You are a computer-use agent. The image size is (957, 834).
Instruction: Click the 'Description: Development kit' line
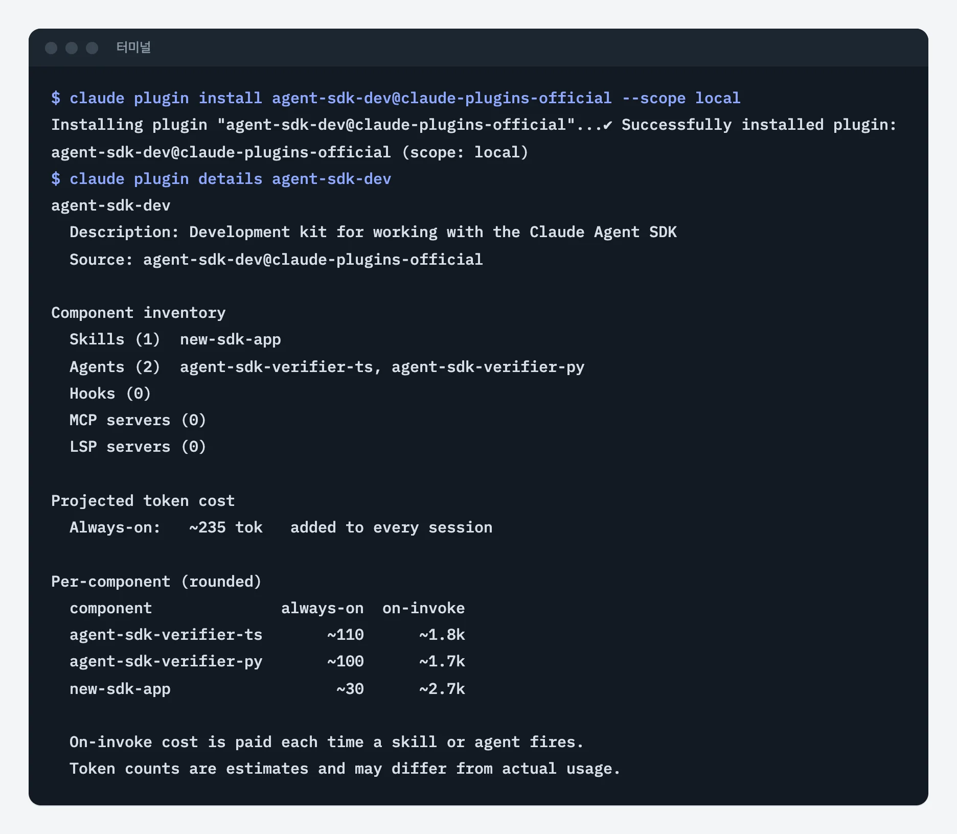tap(373, 232)
